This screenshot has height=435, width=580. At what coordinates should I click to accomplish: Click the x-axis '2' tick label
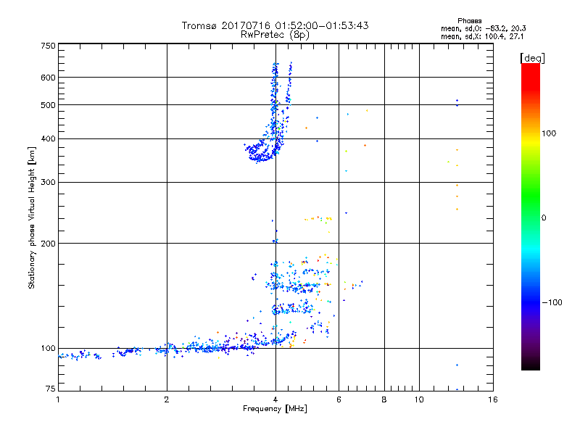(167, 399)
